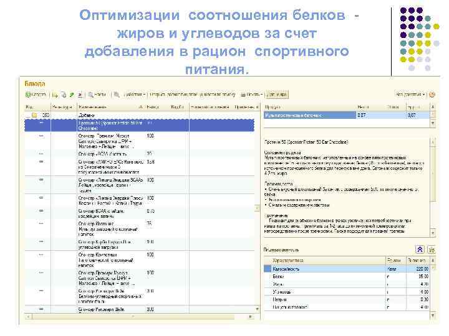The width and height of the screenshot is (449, 336).
Task: Select the Спонсер Изотоник Мультиуглеводный row
Action: (x=140, y=229)
